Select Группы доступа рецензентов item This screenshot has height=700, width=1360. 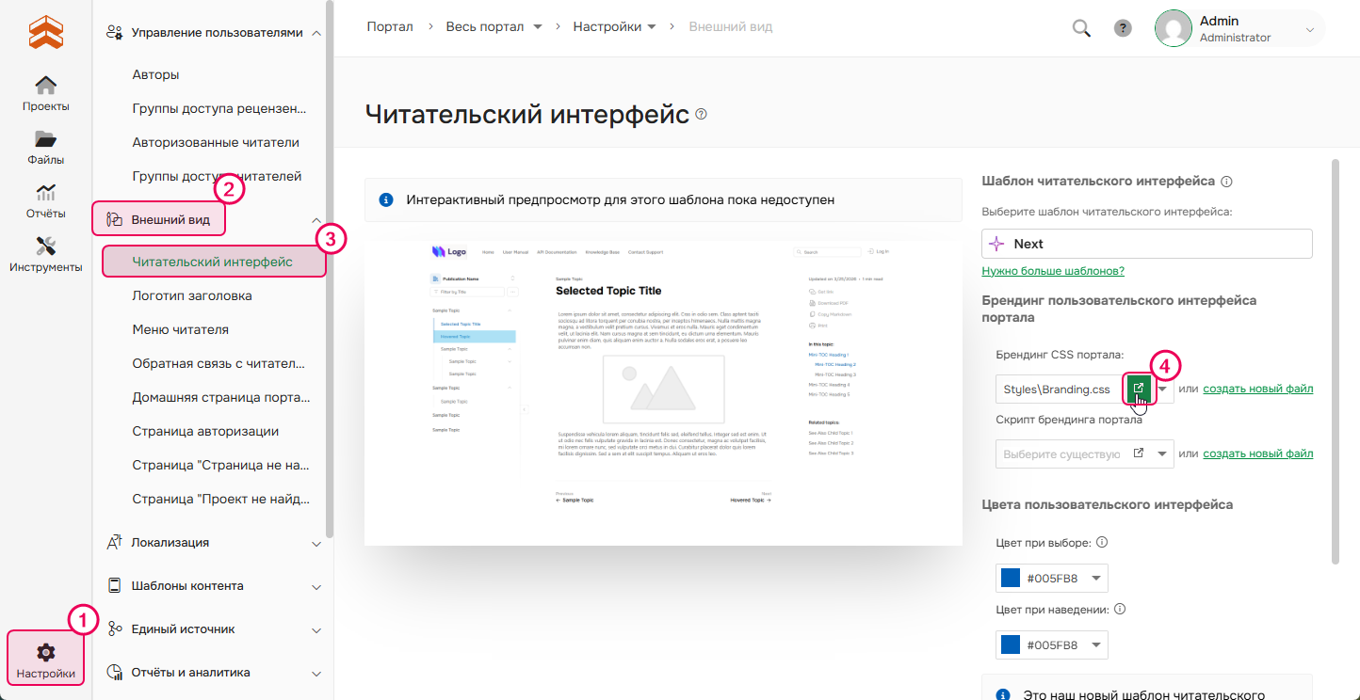pos(220,108)
